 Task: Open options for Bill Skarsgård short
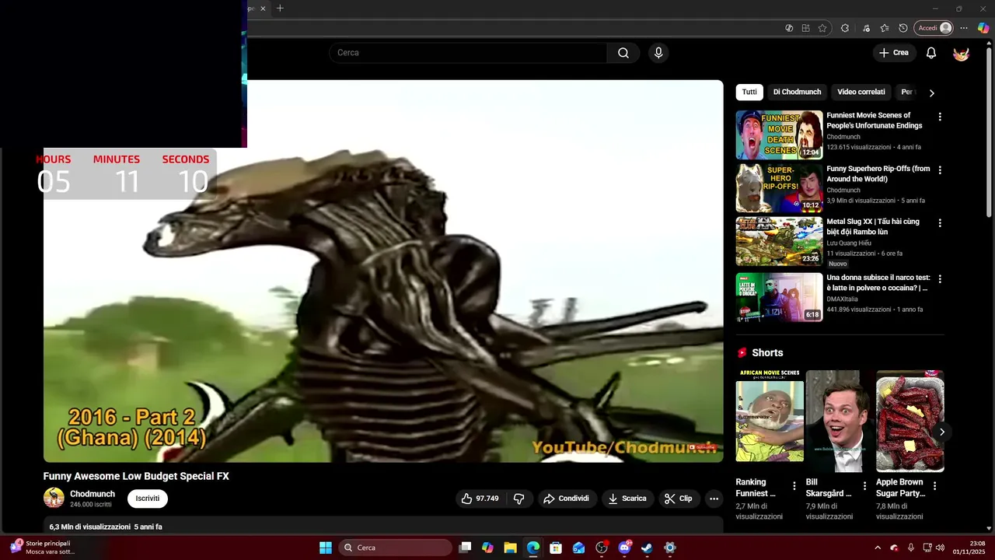[864, 486]
